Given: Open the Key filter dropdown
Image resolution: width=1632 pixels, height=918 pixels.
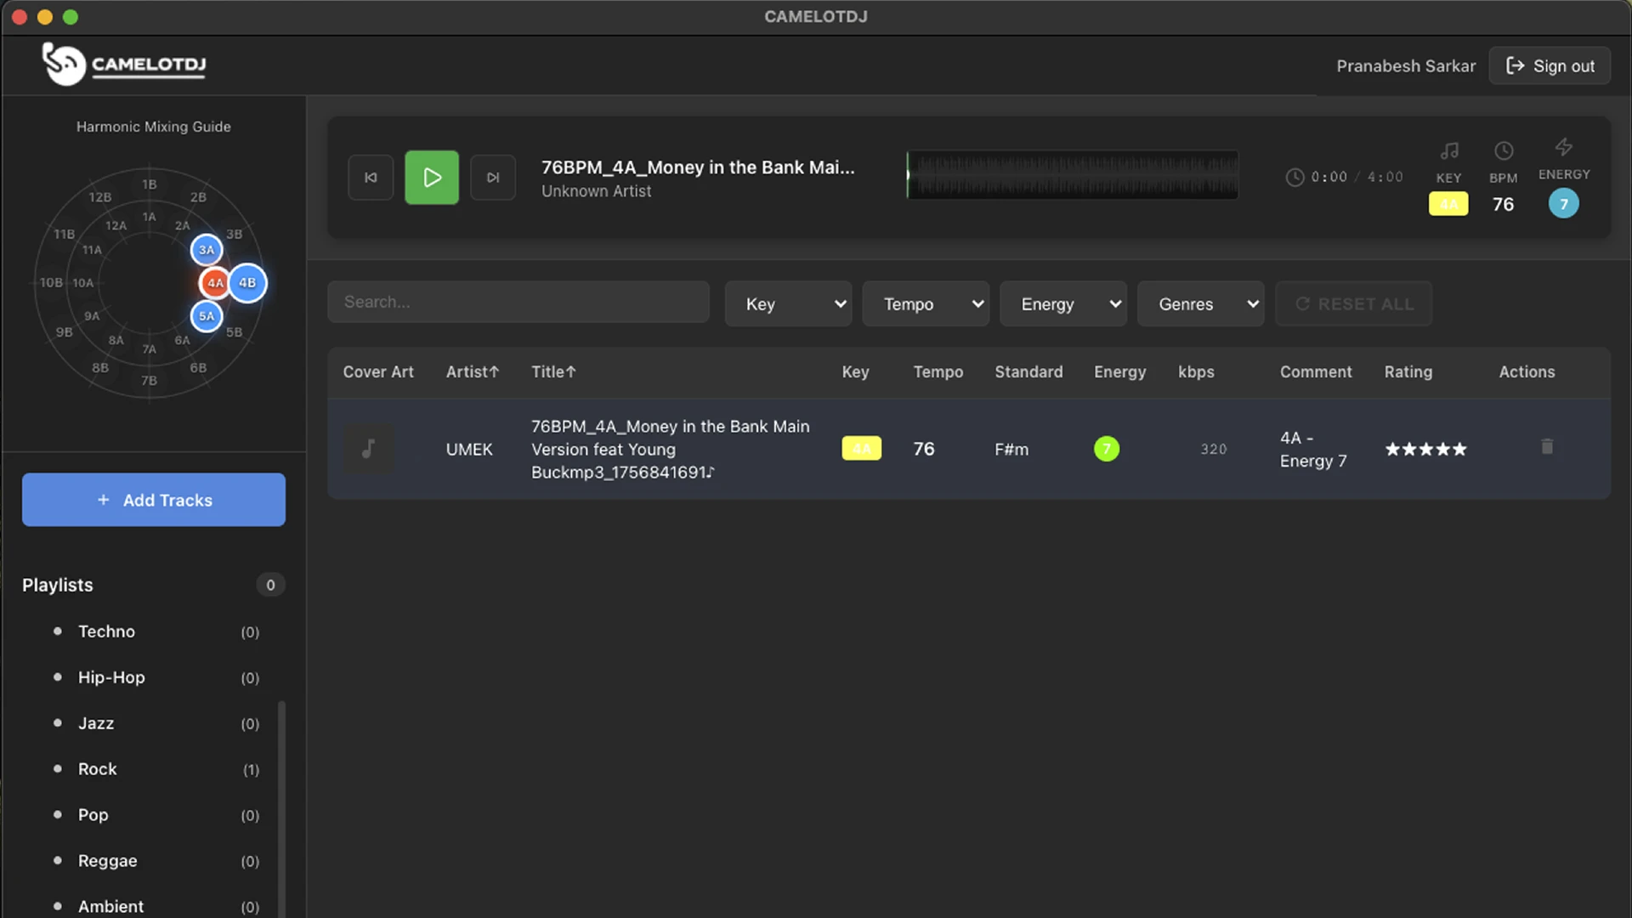Looking at the screenshot, I should [788, 303].
